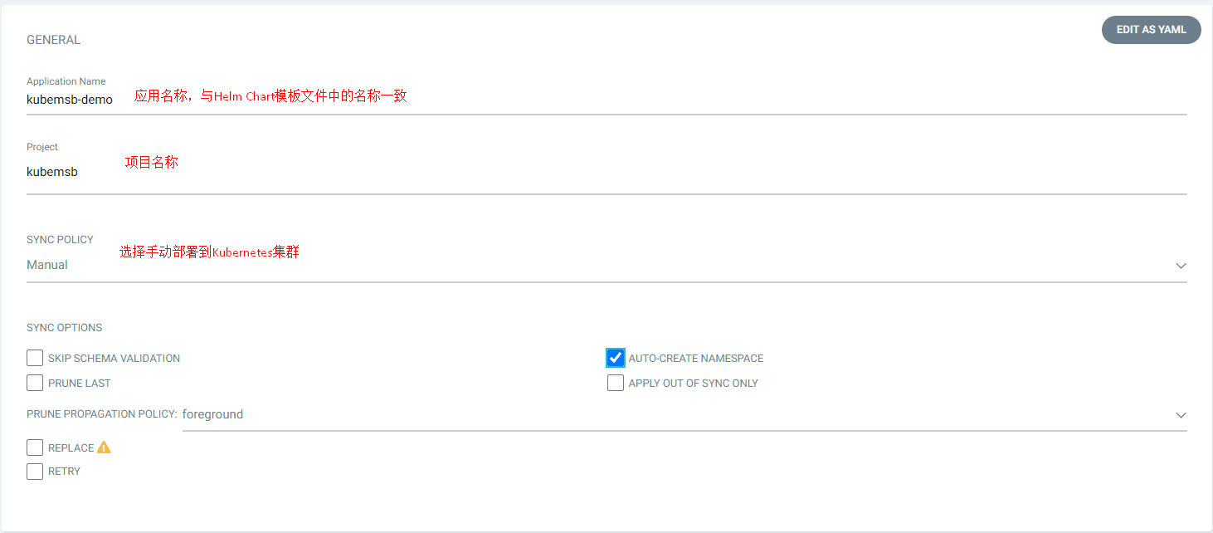Check the REPLACE sync option
The width and height of the screenshot is (1213, 533).
35,447
